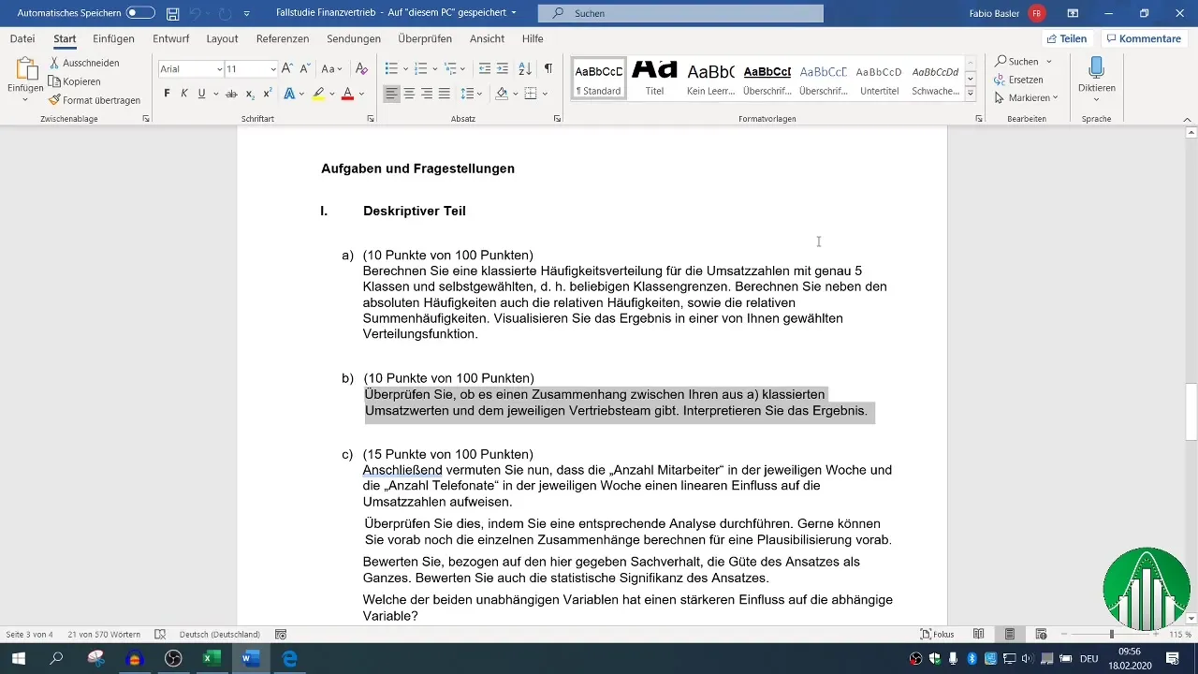The width and height of the screenshot is (1198, 674).
Task: Sort text with the A-Z icon
Action: pyautogui.click(x=525, y=69)
